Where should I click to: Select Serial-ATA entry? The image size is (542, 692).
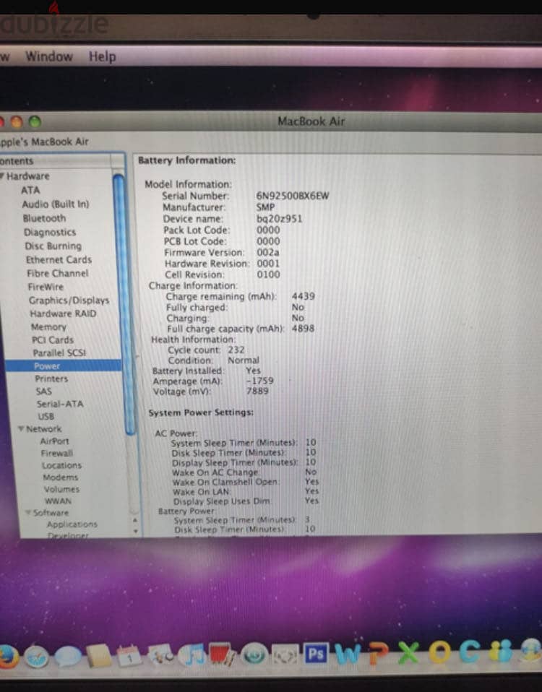point(59,404)
